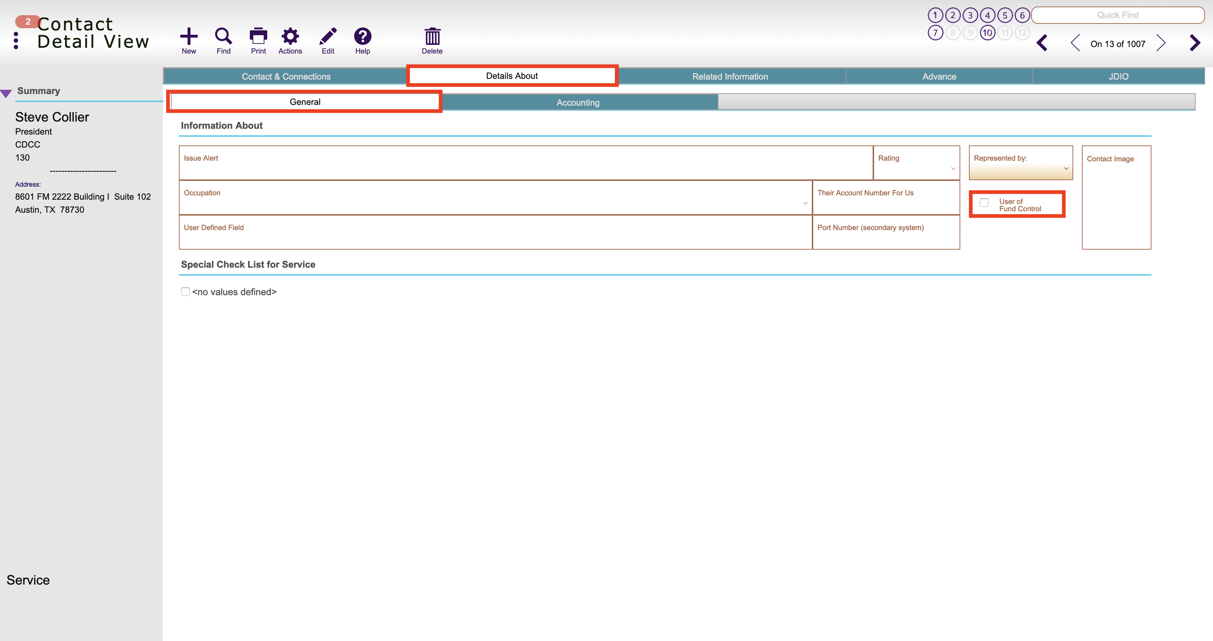
Task: Check the no values defined checkbox
Action: pyautogui.click(x=185, y=292)
